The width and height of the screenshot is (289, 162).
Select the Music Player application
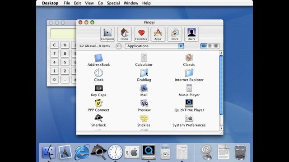coord(189,88)
